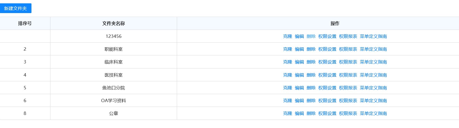This screenshot has width=459, height=128.
Task: Edit the 123456 folder
Action: pos(299,36)
